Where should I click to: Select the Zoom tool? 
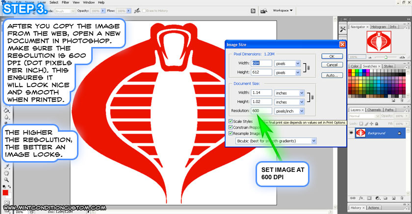(6, 180)
